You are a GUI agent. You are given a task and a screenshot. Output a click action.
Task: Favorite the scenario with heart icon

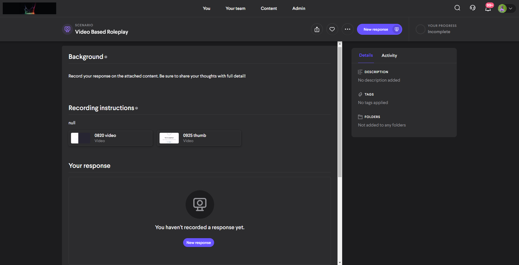(332, 29)
